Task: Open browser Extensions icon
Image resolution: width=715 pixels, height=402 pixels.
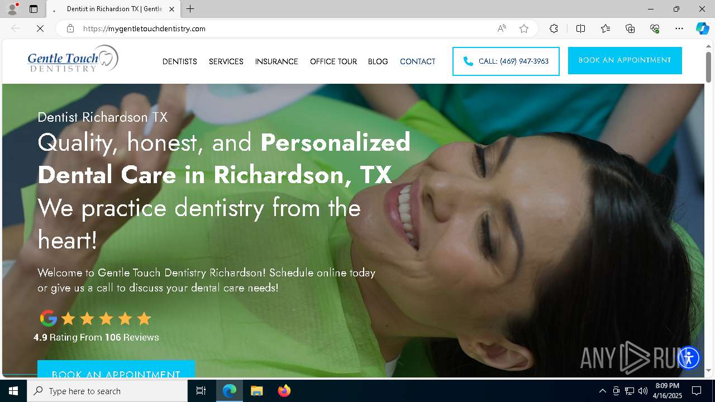Action: (x=554, y=28)
